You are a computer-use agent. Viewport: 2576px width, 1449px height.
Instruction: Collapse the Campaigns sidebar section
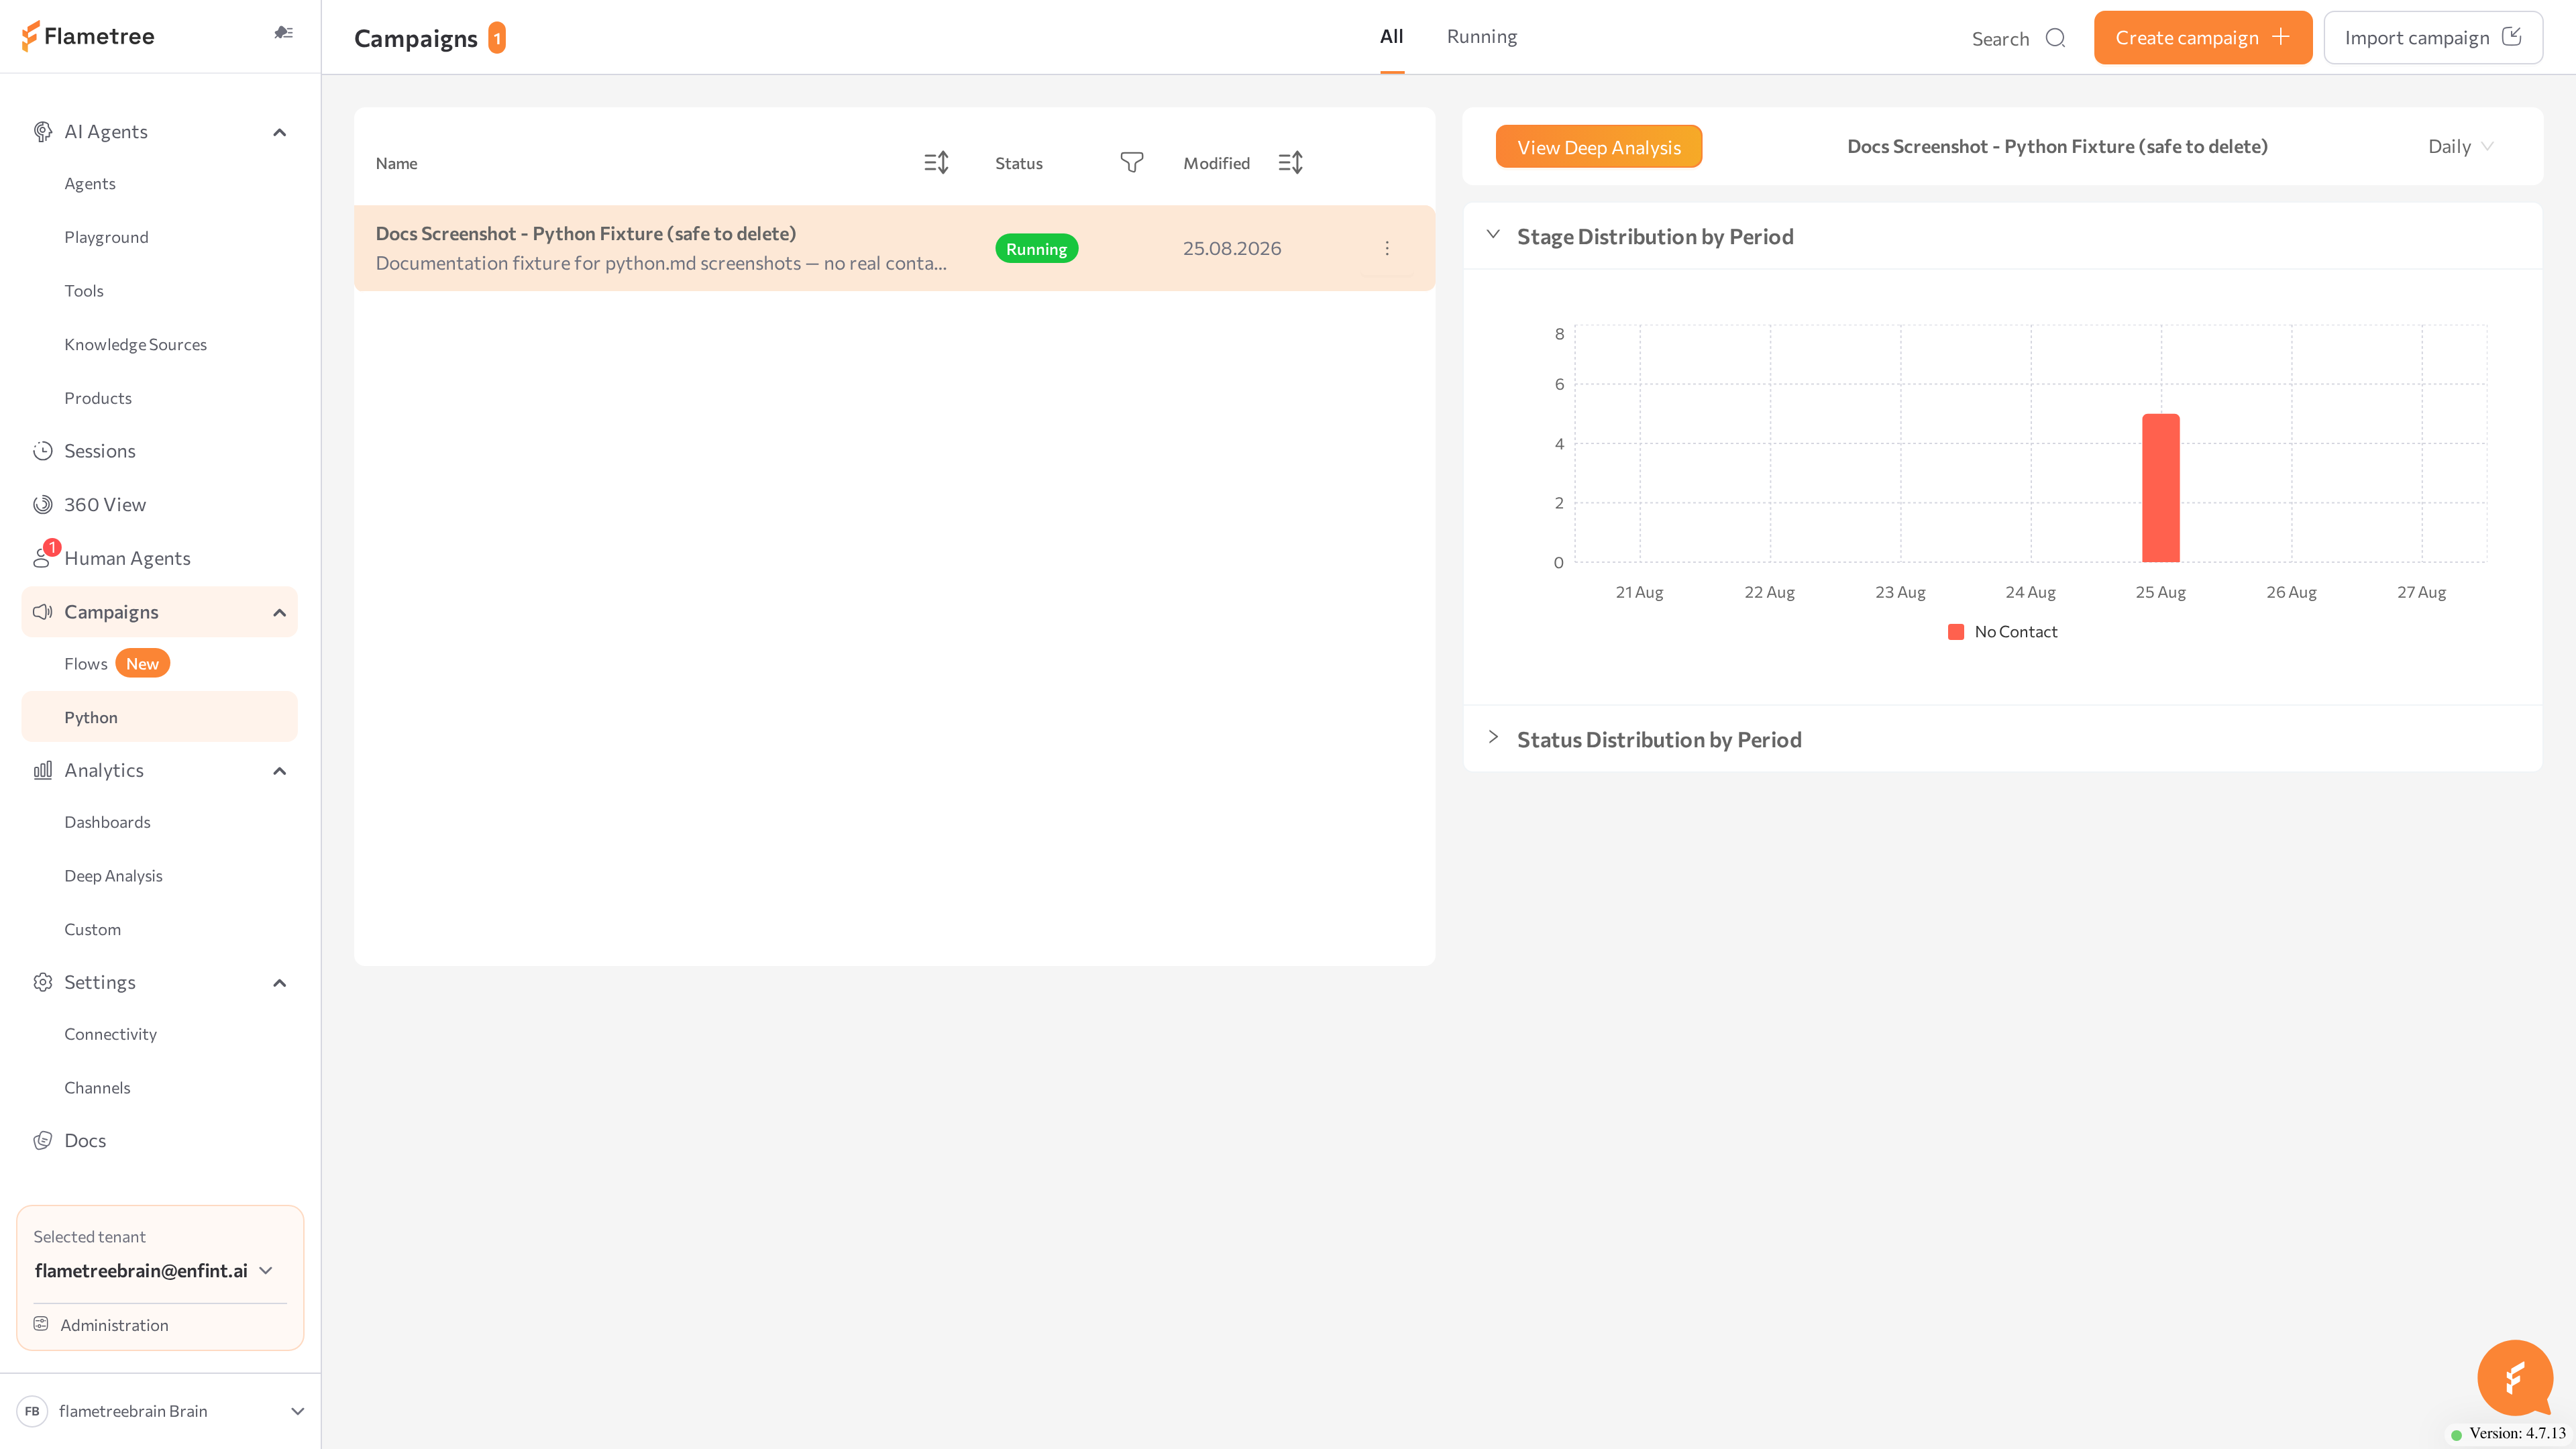(x=280, y=612)
